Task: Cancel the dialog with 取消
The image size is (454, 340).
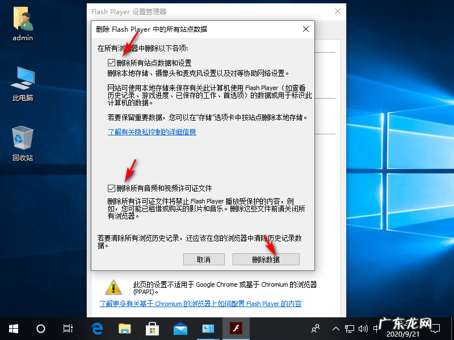Action: (x=204, y=259)
